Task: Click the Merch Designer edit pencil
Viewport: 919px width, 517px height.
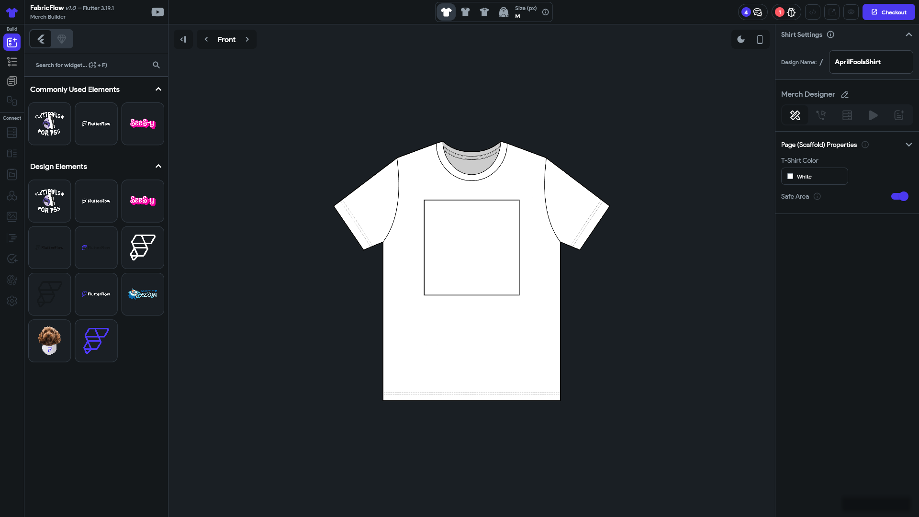Action: 845,94
